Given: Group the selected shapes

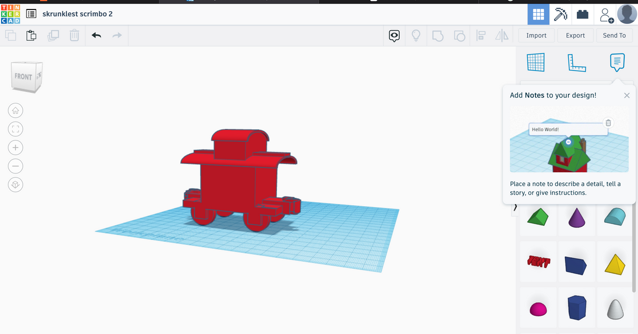Looking at the screenshot, I should 438,35.
